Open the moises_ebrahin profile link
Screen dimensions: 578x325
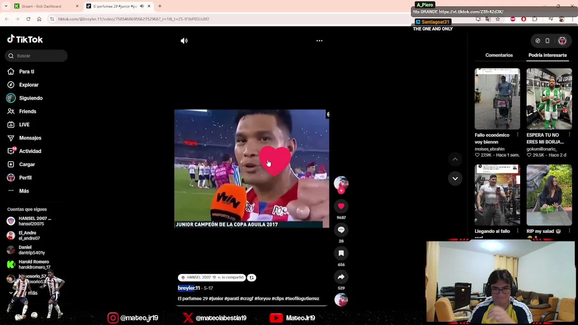coord(489,149)
